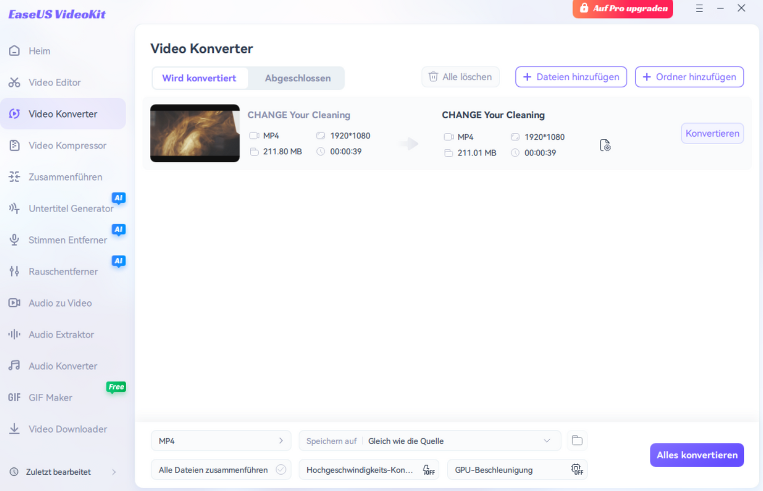Open Stimmen Entferner microphone icon
Image resolution: width=763 pixels, height=491 pixels.
tap(14, 240)
